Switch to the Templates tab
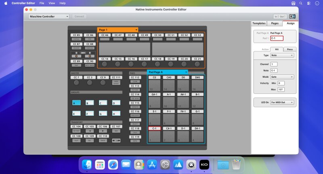This screenshot has width=323, height=174. [259, 23]
